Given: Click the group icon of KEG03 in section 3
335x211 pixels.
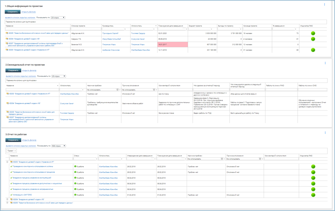Looking at the screenshot, I should tap(11, 162).
